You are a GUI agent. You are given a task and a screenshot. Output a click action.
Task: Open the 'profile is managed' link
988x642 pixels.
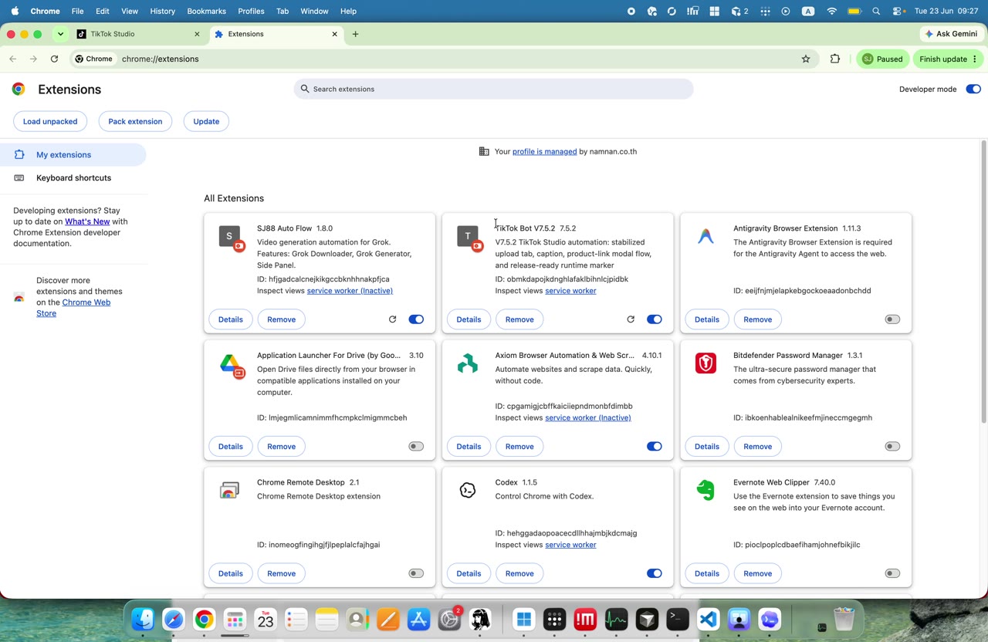tap(544, 152)
